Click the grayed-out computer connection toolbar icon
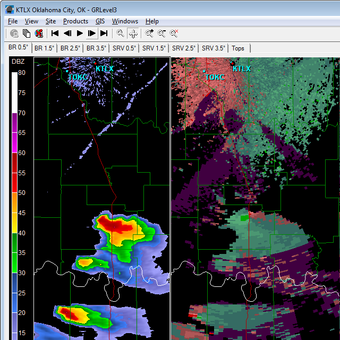Viewport: 340px width, 340px height. point(14,33)
